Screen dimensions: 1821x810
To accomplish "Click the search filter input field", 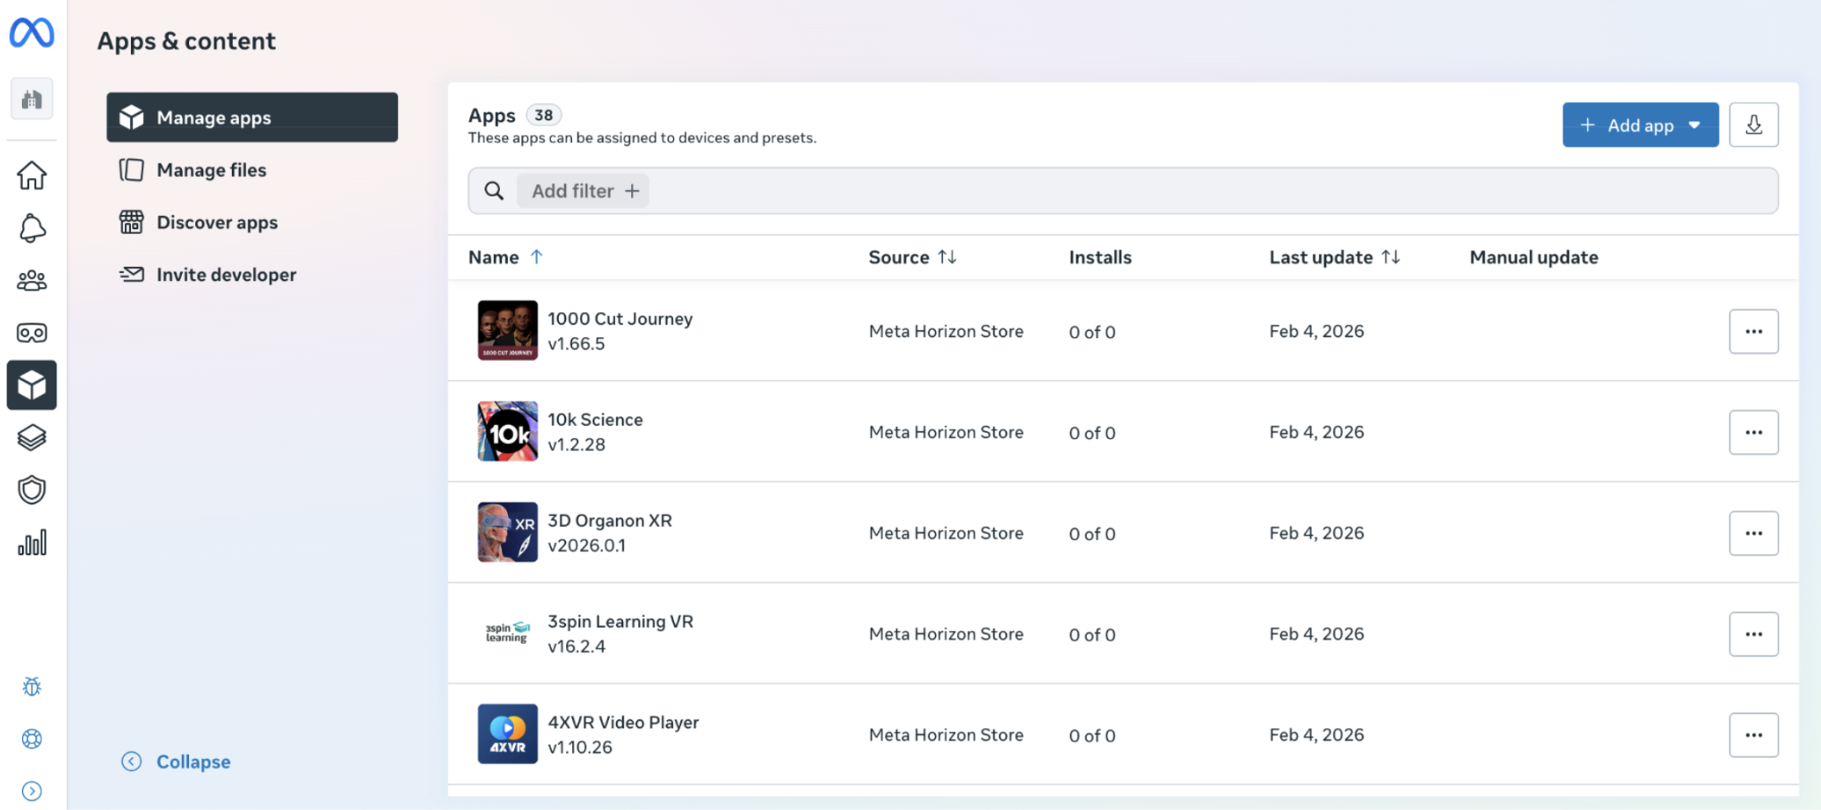I will tap(1123, 191).
